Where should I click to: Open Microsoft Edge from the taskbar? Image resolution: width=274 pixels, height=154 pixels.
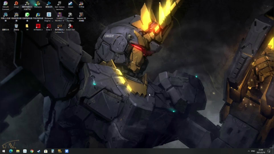pyautogui.click(x=11, y=151)
